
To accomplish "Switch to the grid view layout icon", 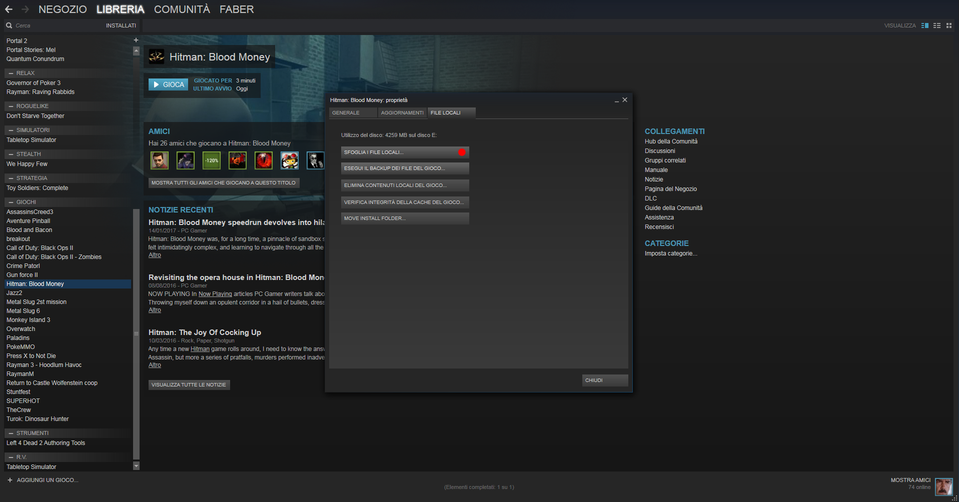I will (949, 25).
